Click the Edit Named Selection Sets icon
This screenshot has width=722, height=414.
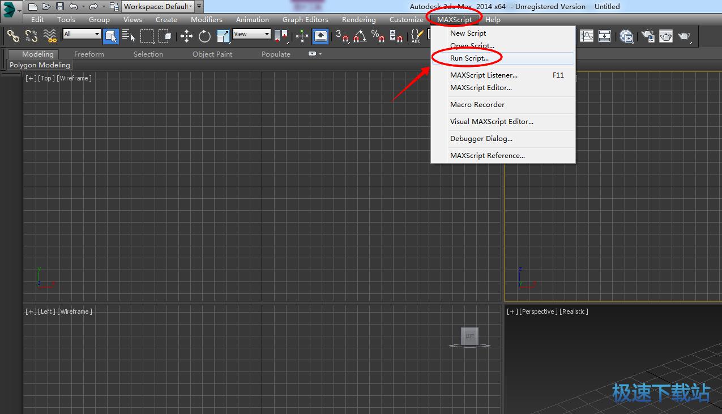click(x=417, y=36)
